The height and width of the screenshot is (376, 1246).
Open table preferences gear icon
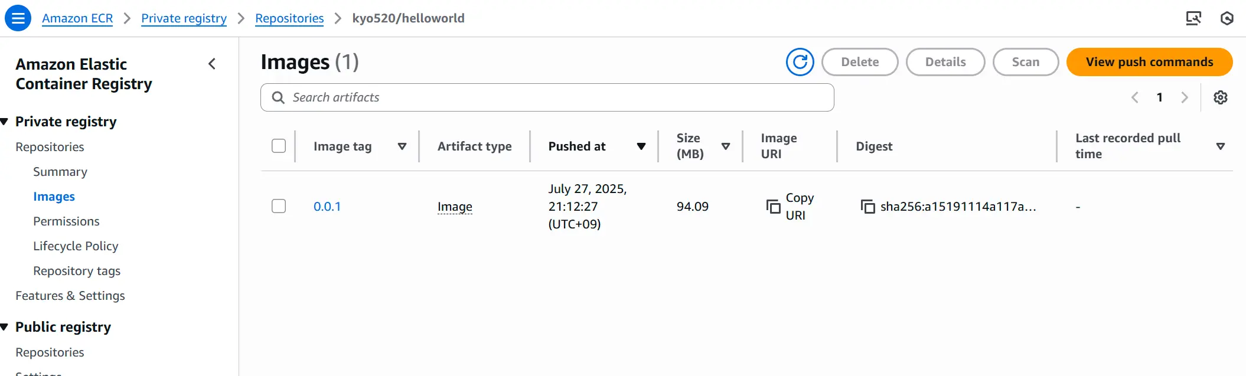(1221, 97)
